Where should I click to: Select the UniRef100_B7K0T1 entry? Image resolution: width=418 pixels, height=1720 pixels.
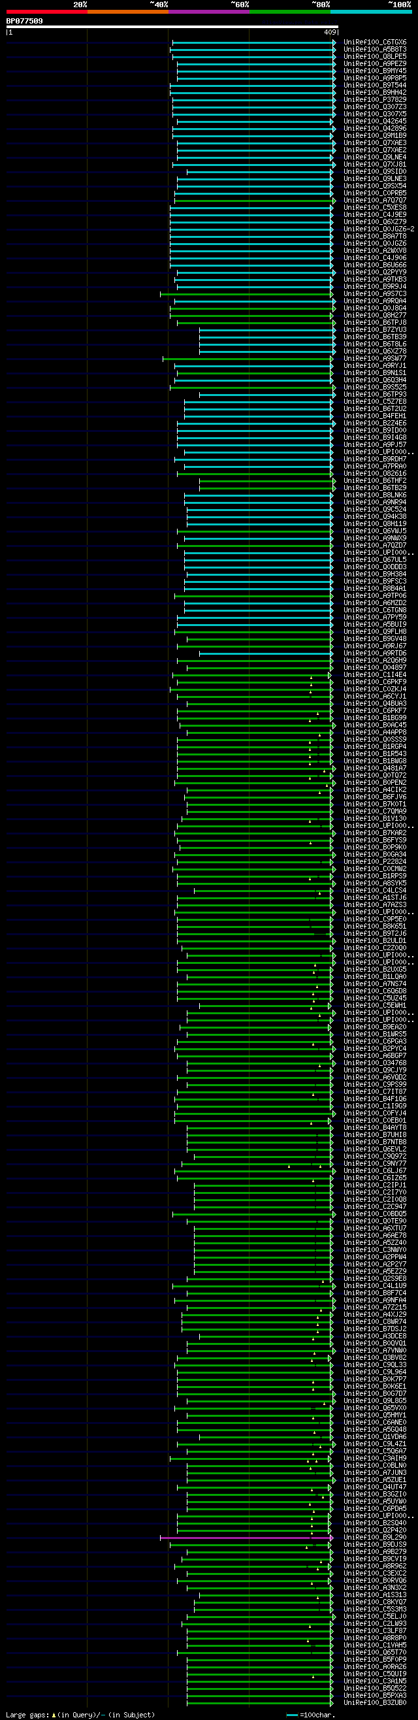tap(375, 804)
